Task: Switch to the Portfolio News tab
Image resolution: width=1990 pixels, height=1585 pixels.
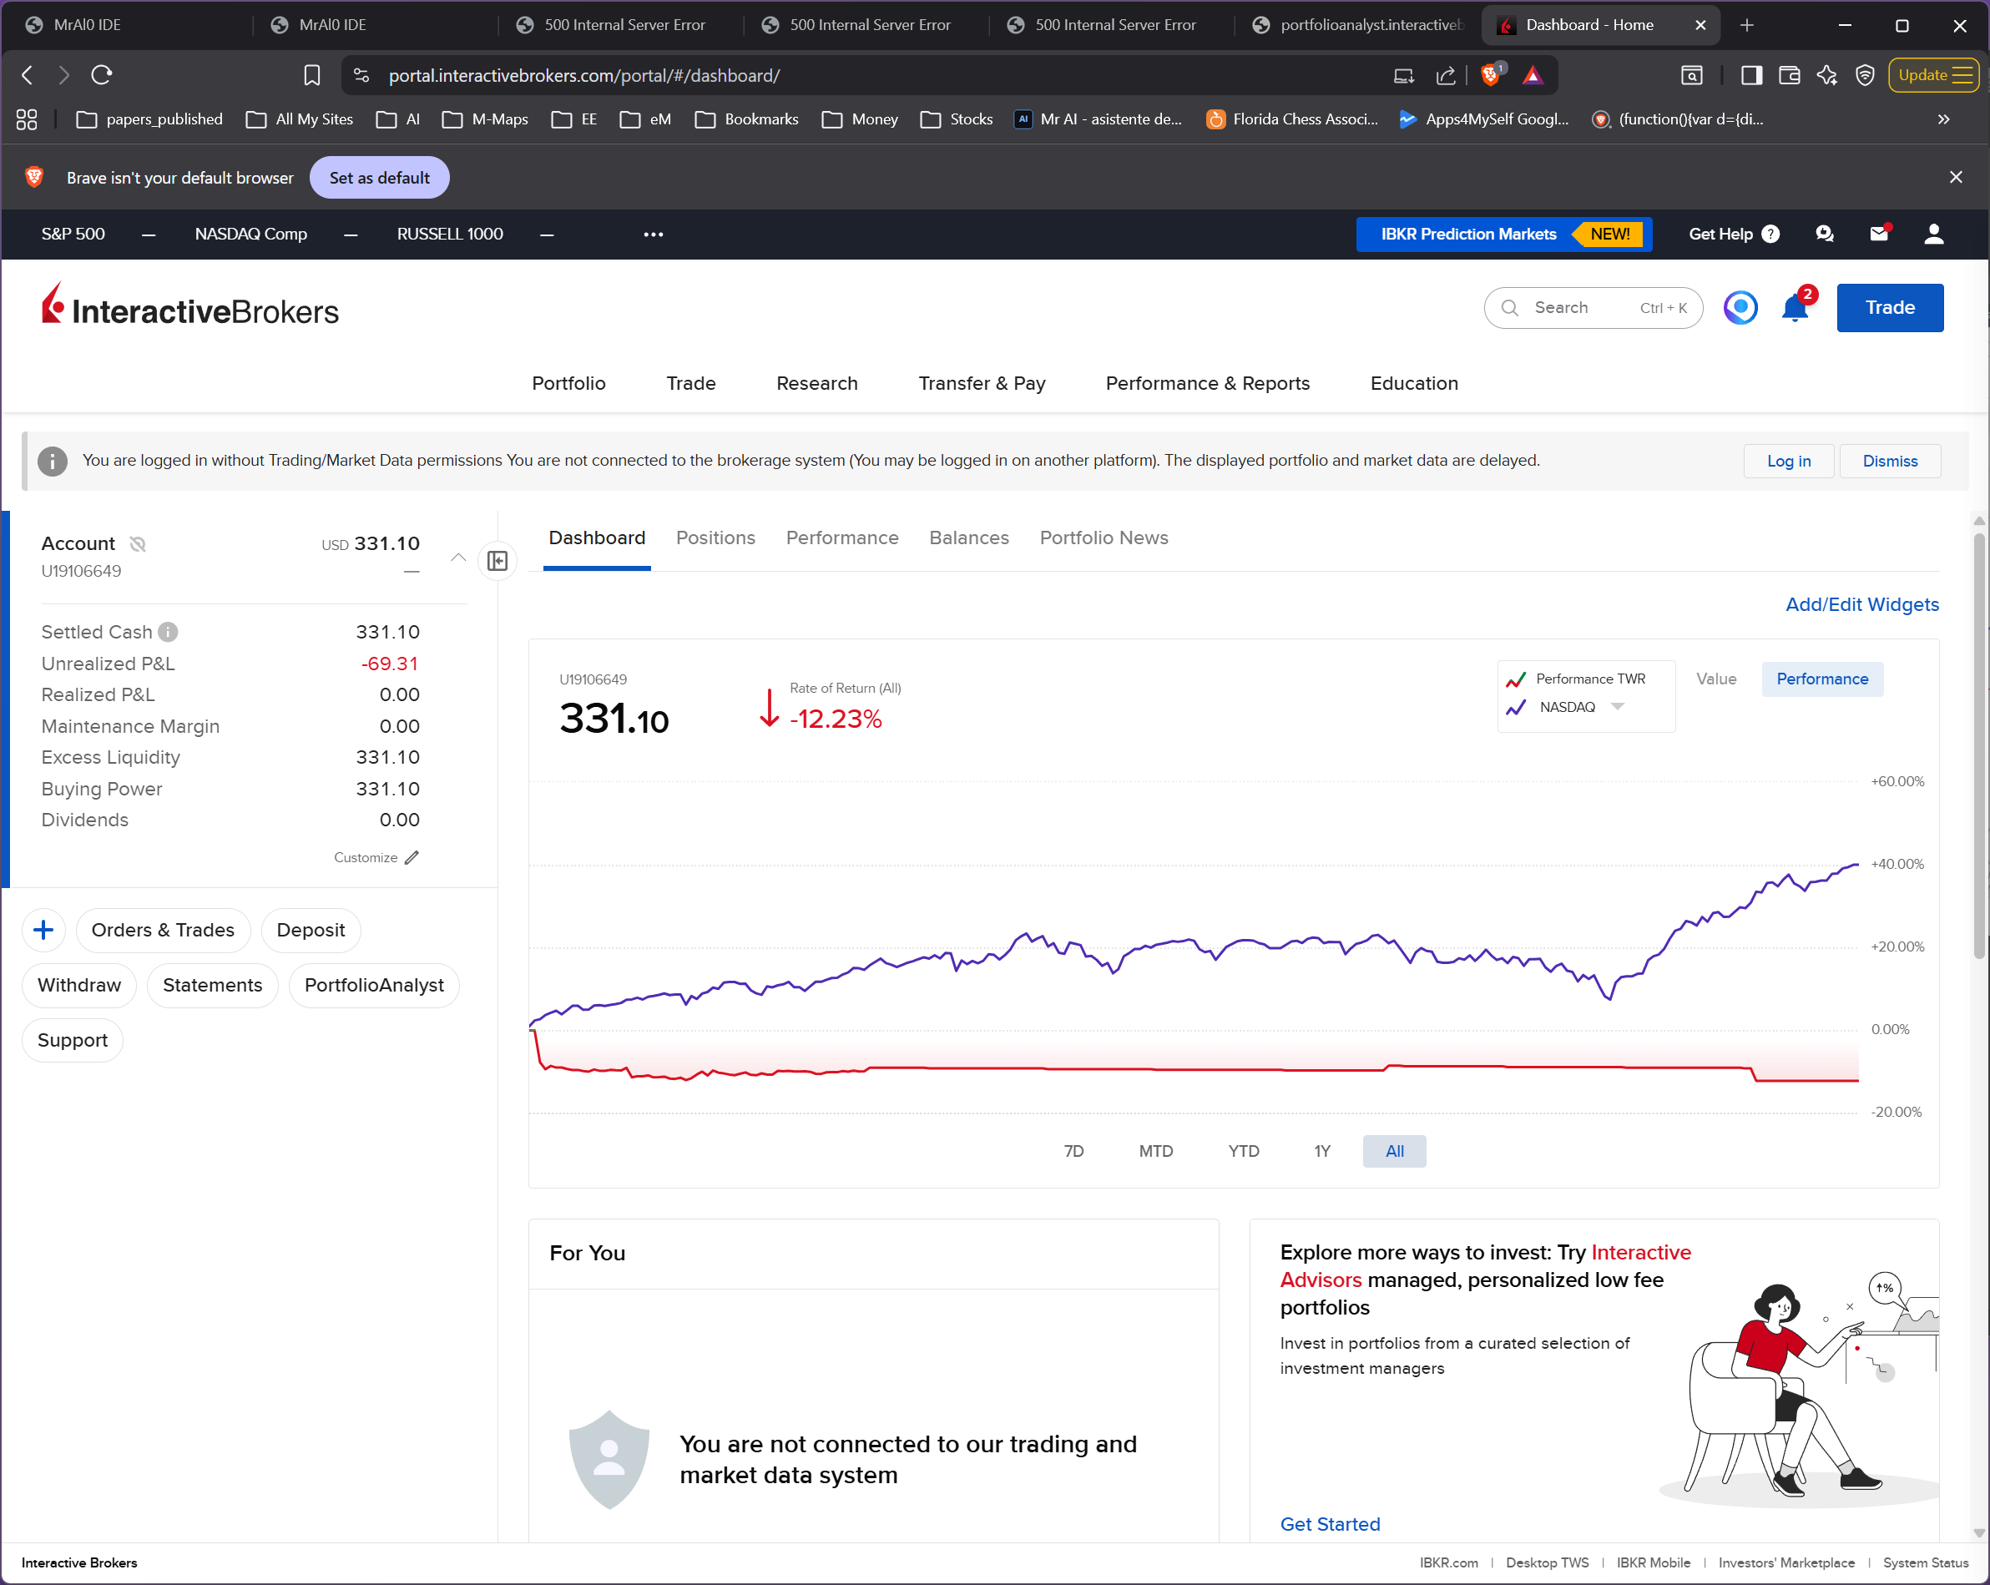Action: 1104,538
